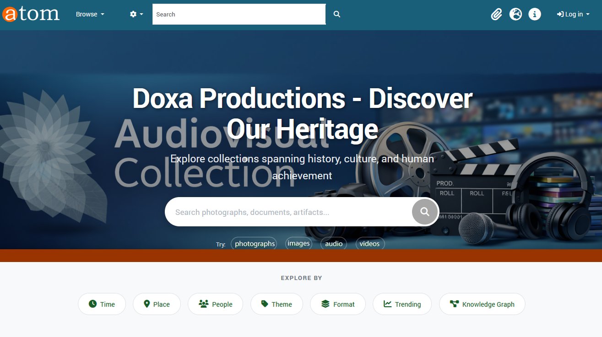Explore by Place
Viewport: 602px width, 337px height.
tap(157, 304)
